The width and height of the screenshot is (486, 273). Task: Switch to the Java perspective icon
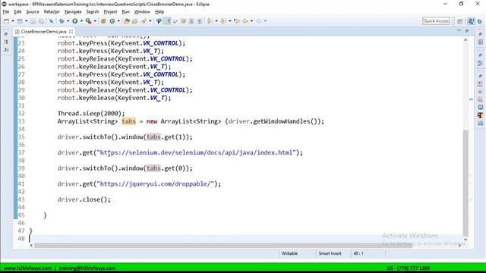471,21
